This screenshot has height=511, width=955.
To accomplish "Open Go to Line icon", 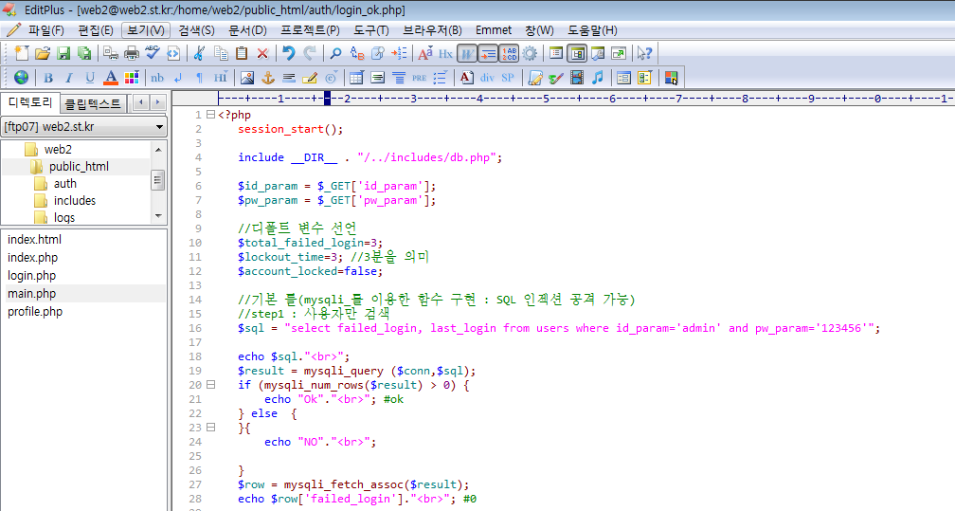I will (x=399, y=54).
